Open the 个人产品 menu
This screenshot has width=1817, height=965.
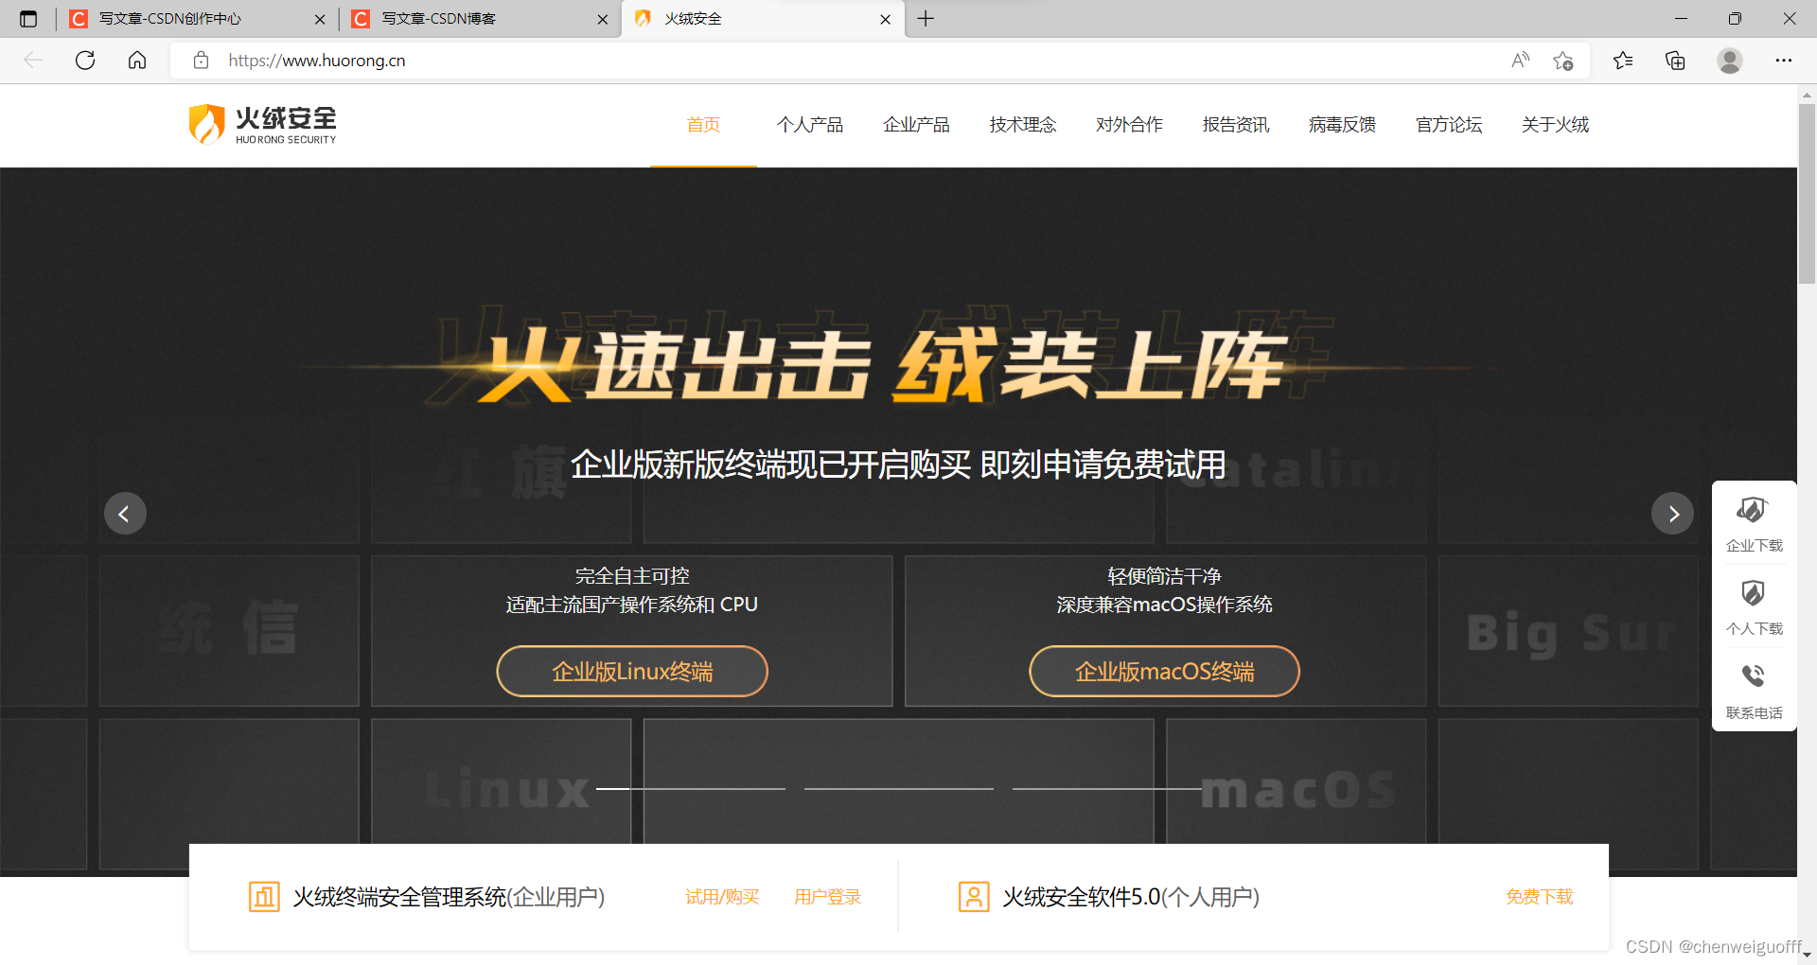tap(810, 125)
